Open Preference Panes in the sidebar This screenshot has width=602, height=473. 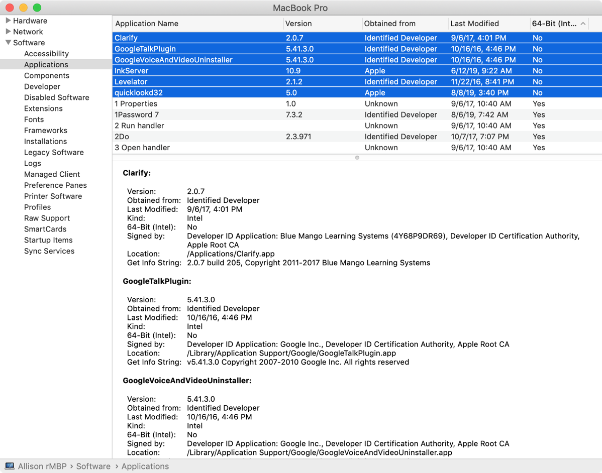pos(55,185)
